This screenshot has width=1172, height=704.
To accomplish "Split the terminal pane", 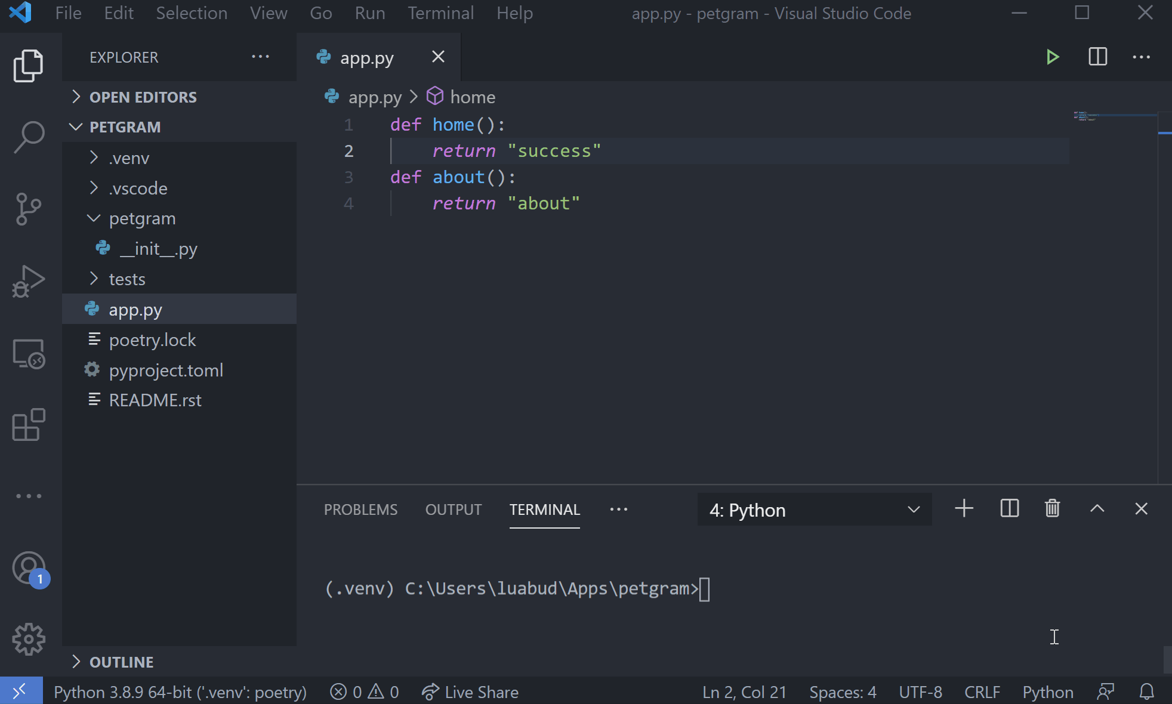I will (1009, 508).
